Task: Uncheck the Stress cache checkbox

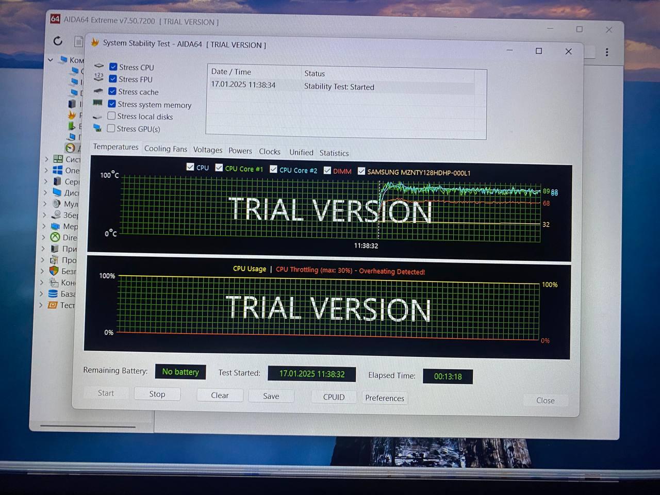Action: point(112,91)
